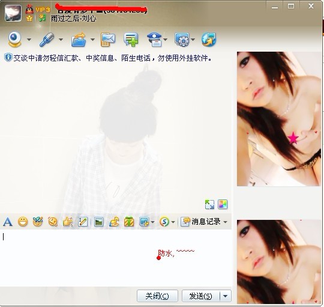Expand the voice call options arrow
Screen dimensions: 324x307
tap(61, 40)
